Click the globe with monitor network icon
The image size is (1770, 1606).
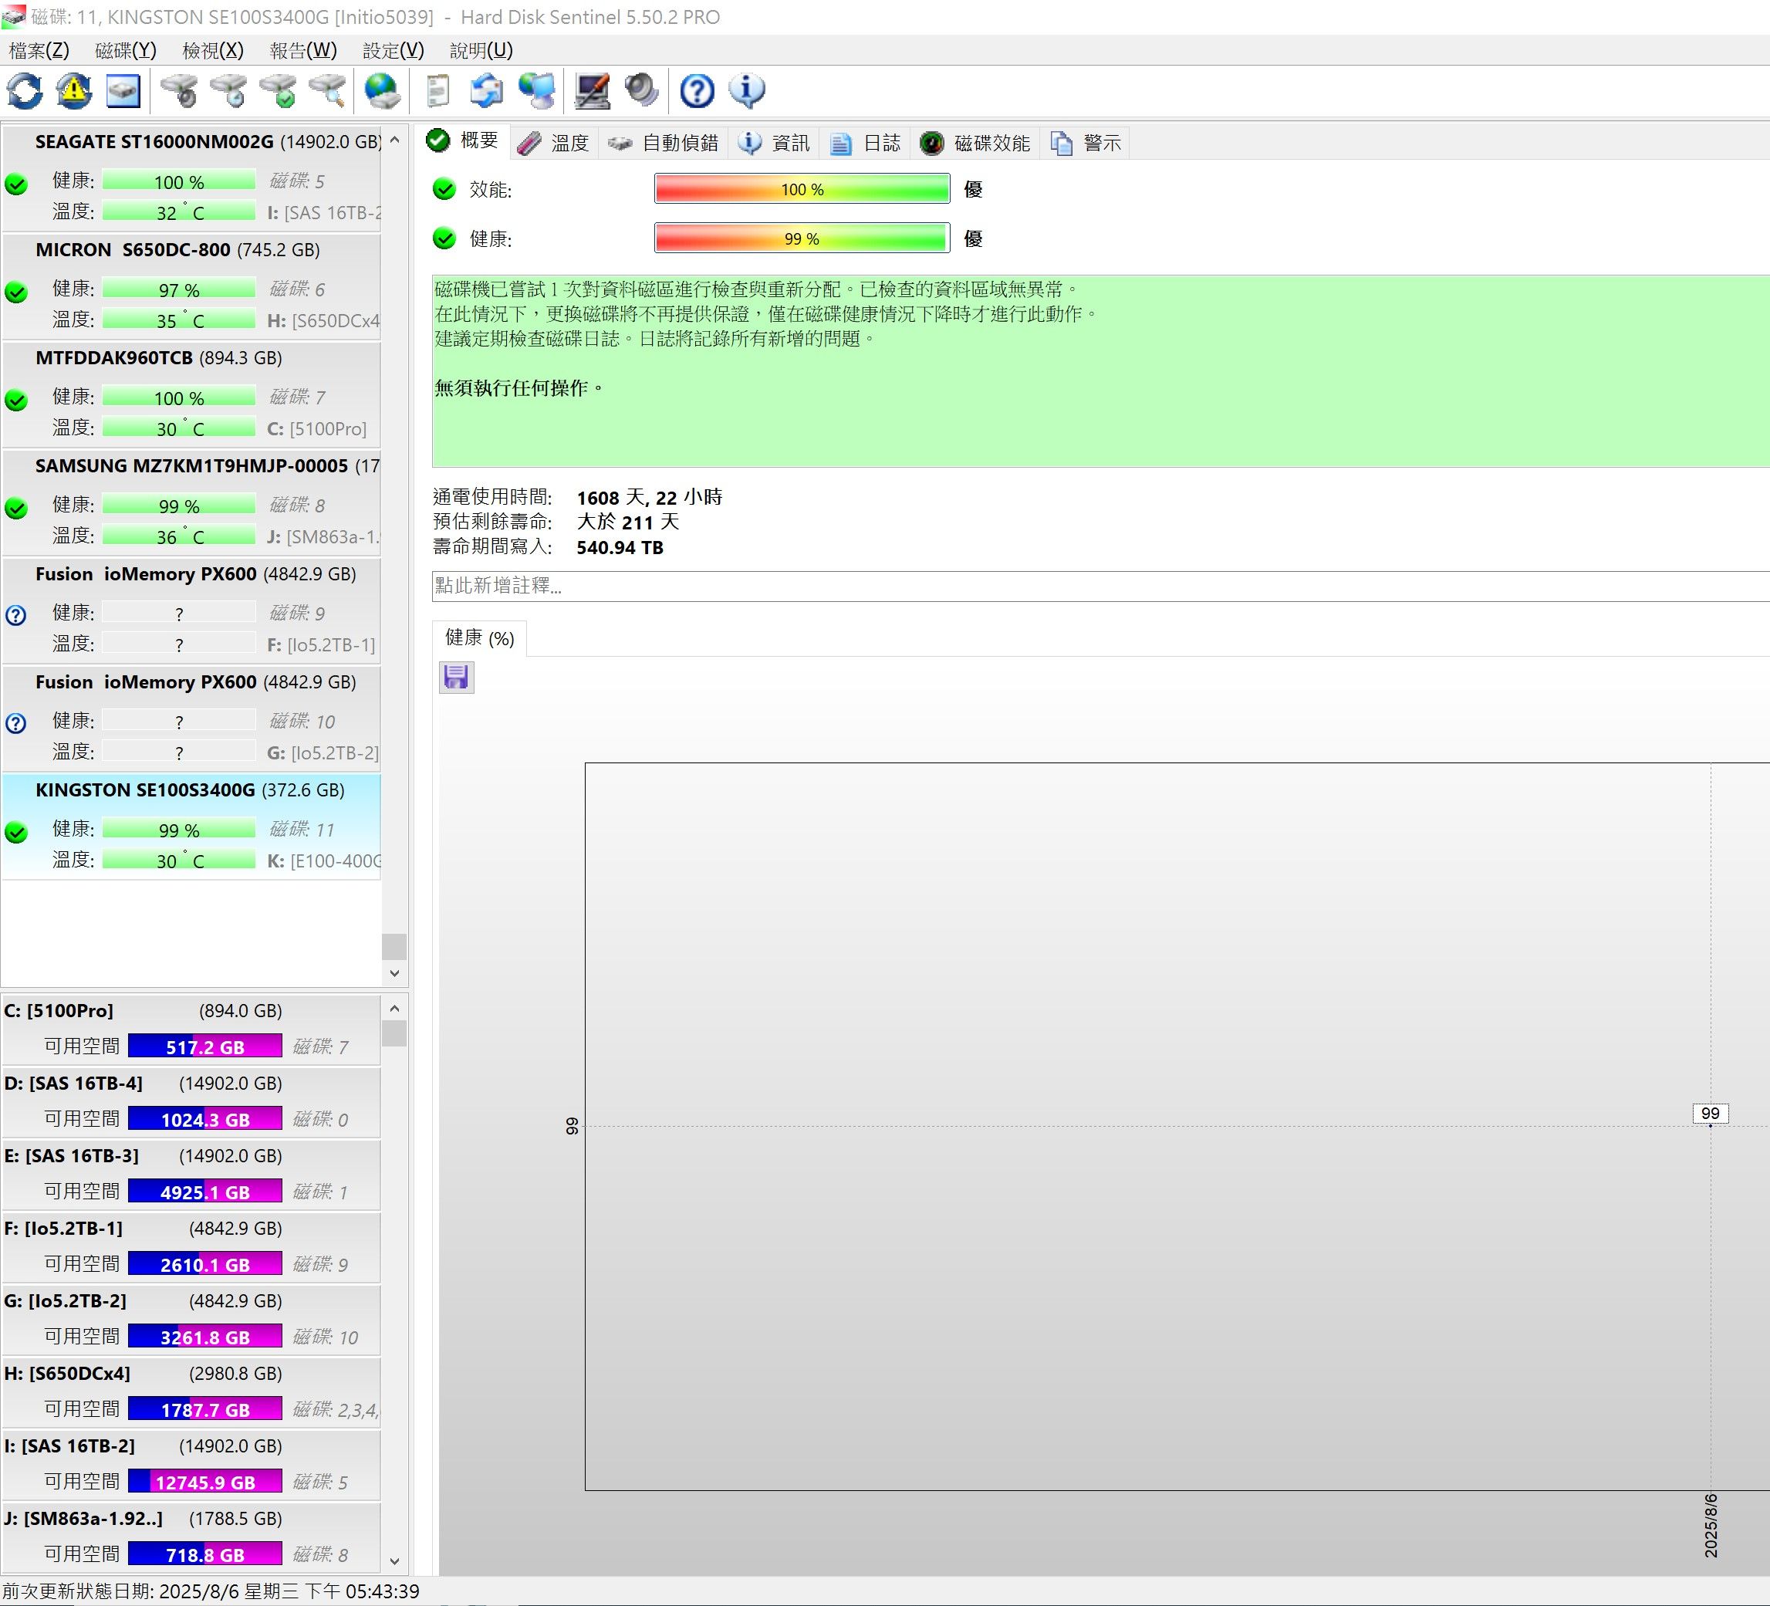coord(536,90)
